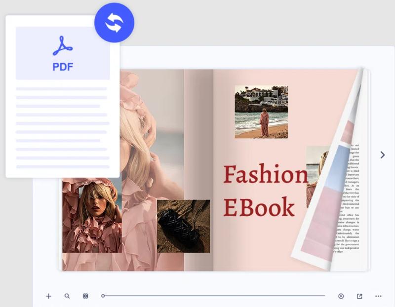Click the page slider handle

point(103,296)
